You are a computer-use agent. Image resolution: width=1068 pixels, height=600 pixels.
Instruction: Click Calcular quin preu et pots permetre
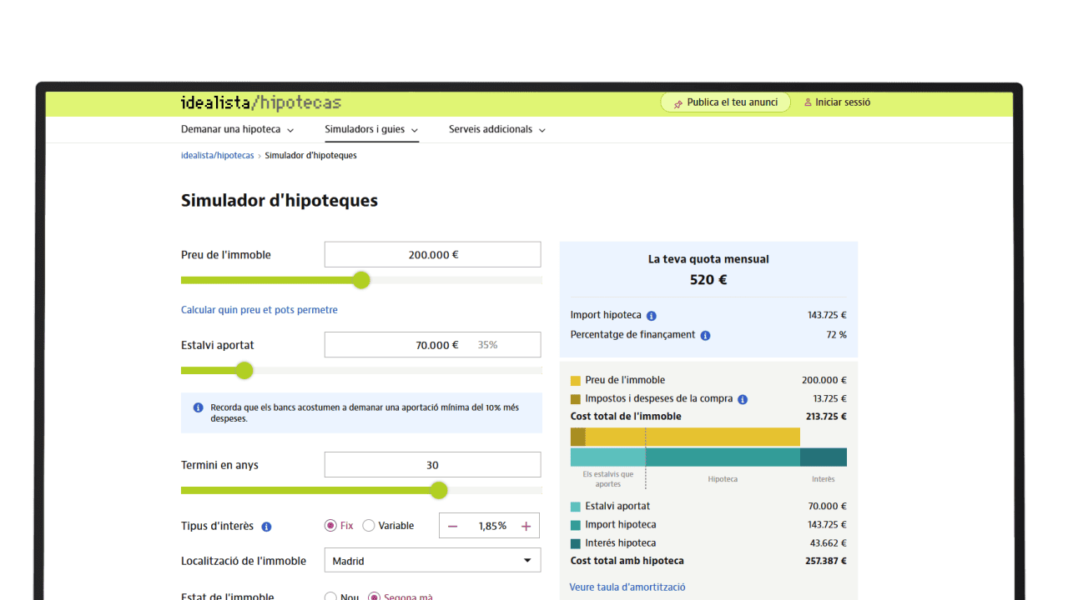click(259, 310)
